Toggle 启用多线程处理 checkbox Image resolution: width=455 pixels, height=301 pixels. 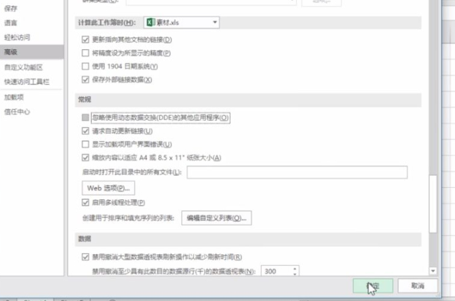85,202
